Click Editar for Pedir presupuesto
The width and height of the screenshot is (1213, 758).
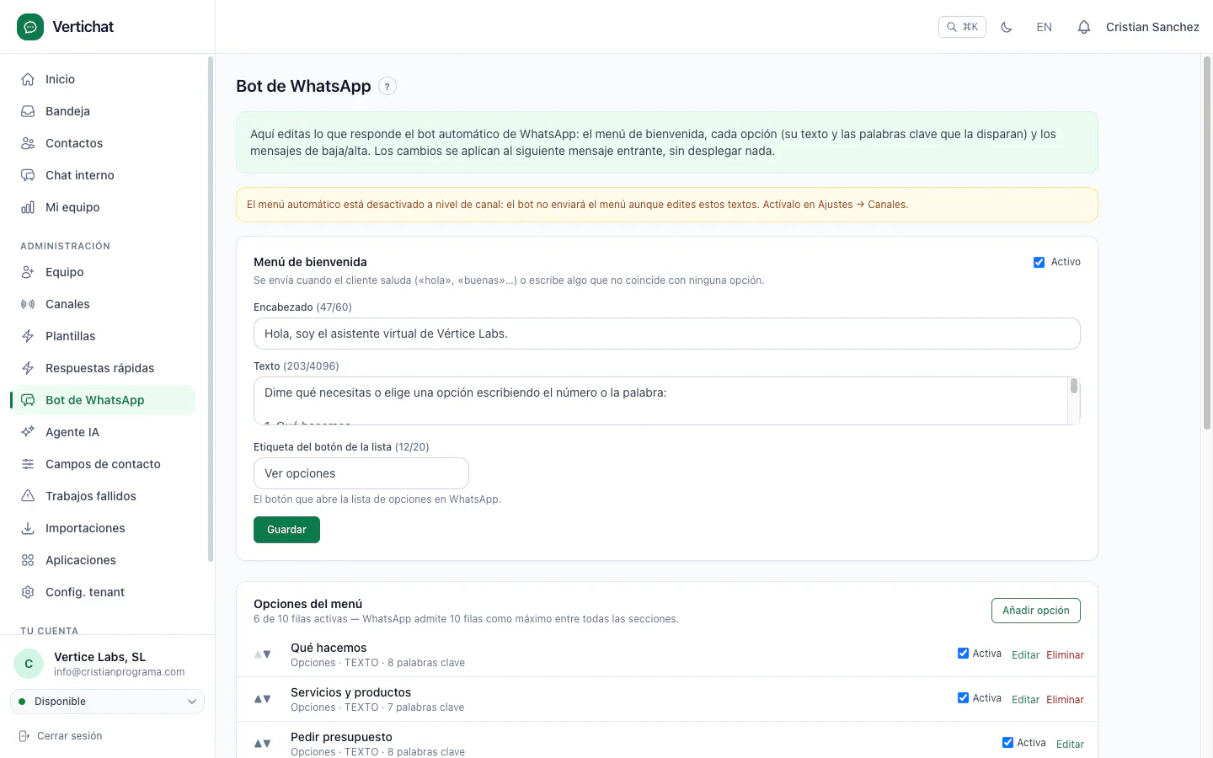point(1070,745)
